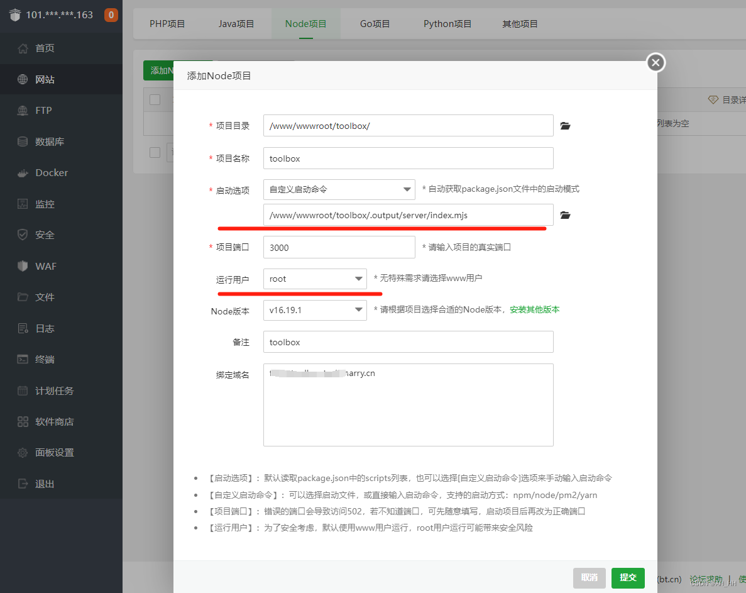Screen dimensions: 746x593
Task: Open the 日志 log icon
Action: (23, 328)
